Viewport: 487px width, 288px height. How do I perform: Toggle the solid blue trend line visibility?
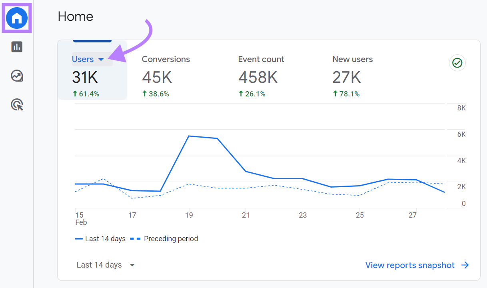[80, 239]
